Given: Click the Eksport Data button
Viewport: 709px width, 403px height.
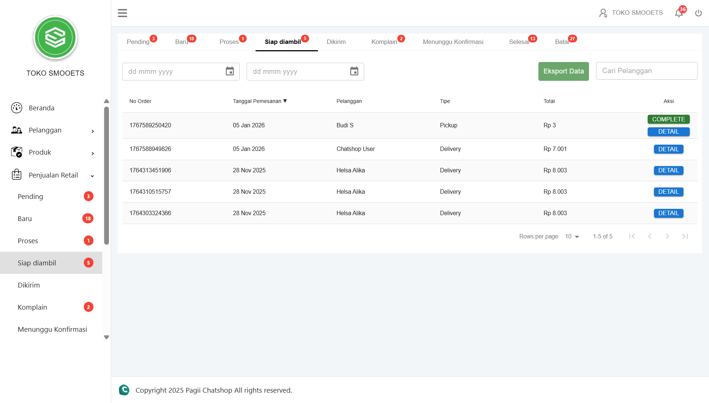Looking at the screenshot, I should click(x=563, y=71).
